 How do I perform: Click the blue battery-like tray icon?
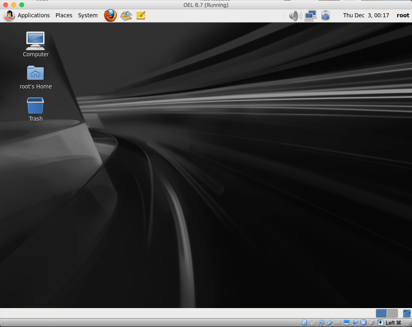[x=325, y=16]
